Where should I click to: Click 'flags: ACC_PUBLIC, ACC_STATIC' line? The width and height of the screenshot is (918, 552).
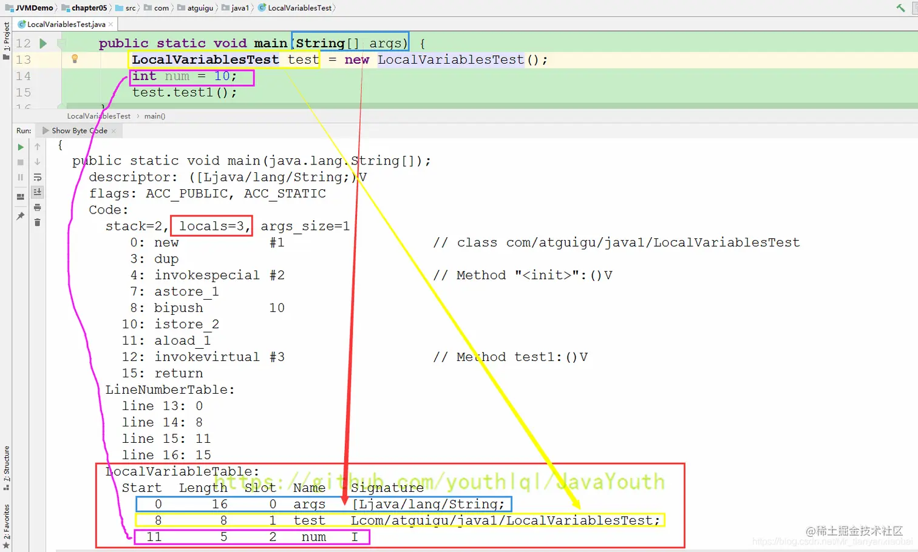208,194
